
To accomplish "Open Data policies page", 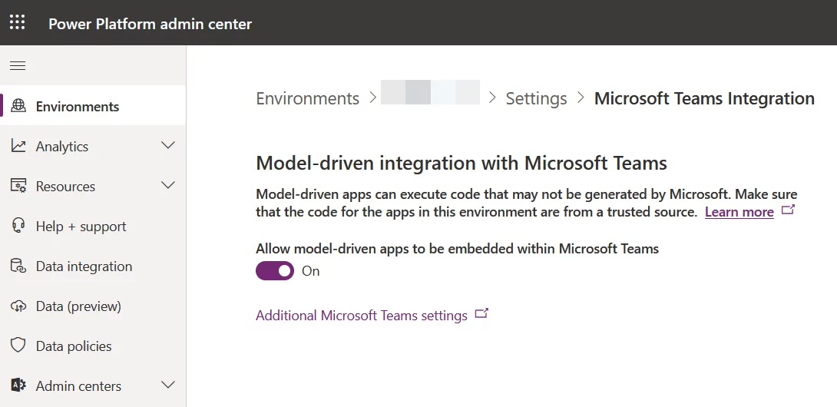I will [93, 346].
